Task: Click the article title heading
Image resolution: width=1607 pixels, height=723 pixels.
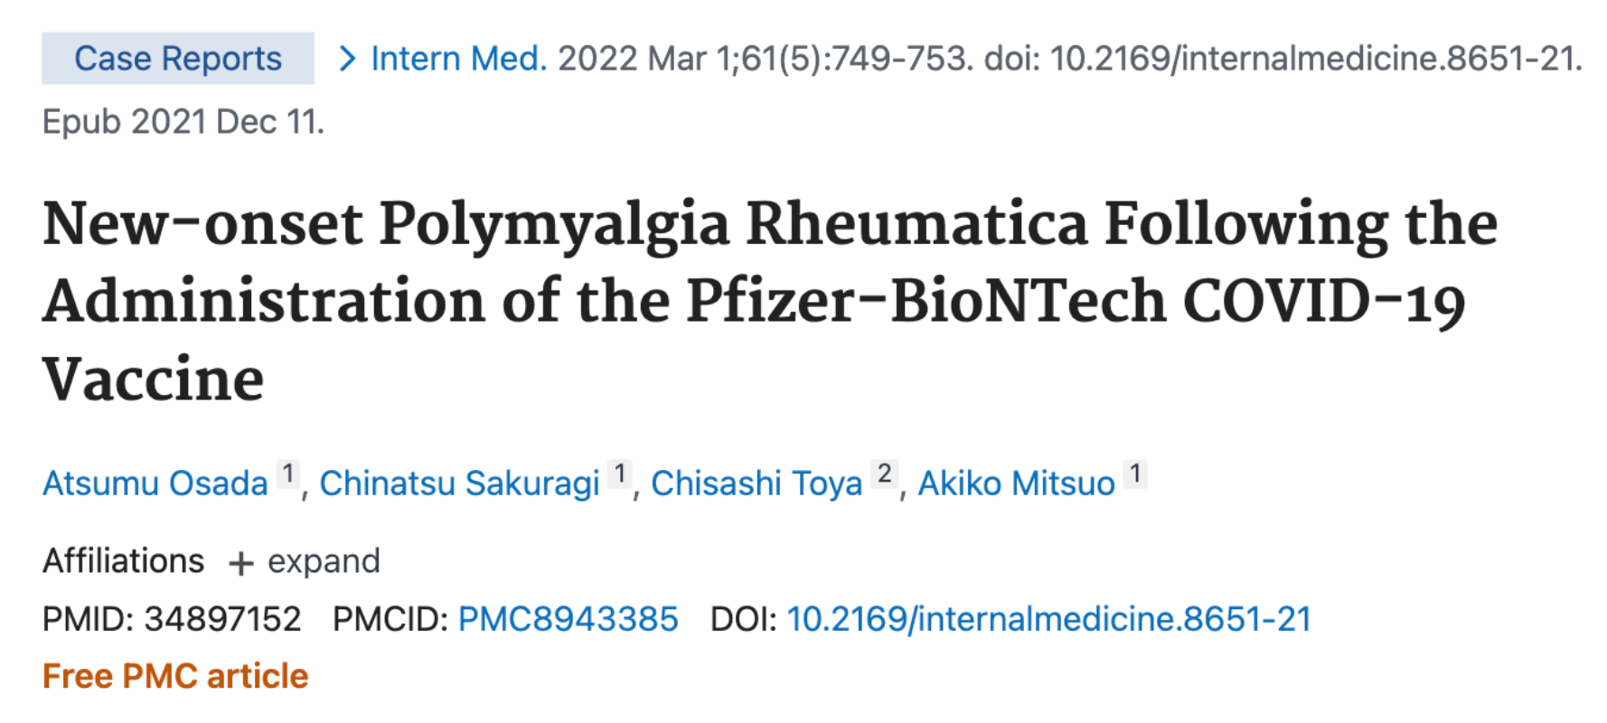Action: (770, 302)
